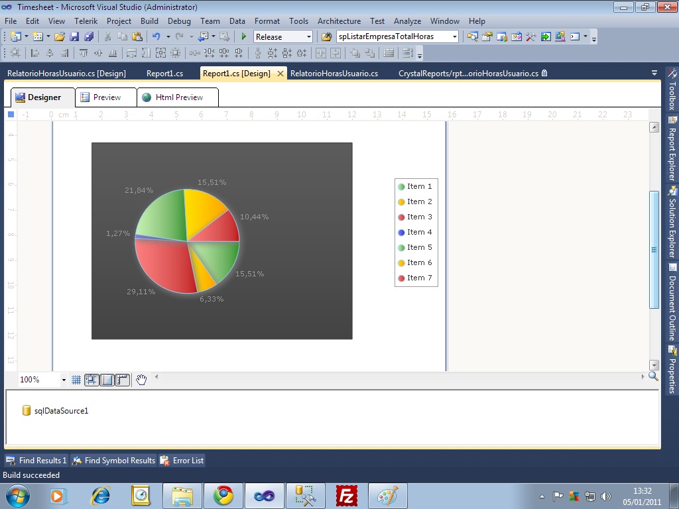
Task: Click the Save All toolbar icon
Action: coord(88,37)
